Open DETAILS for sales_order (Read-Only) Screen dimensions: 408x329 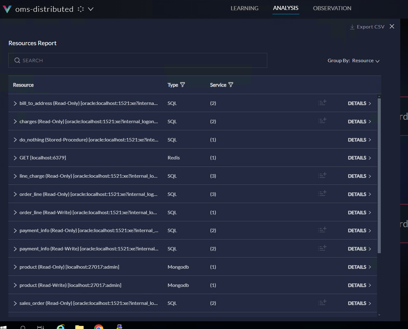(x=359, y=303)
